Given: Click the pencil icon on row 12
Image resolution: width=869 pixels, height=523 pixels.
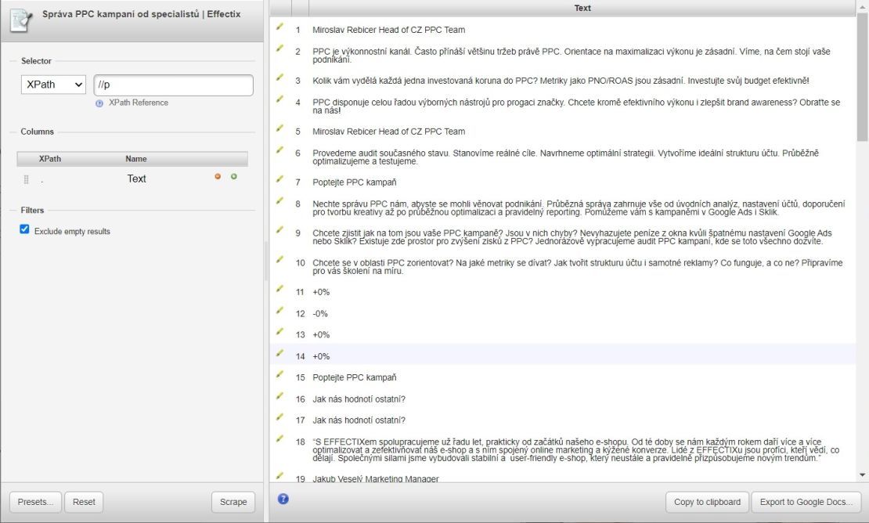Looking at the screenshot, I should pyautogui.click(x=279, y=310).
